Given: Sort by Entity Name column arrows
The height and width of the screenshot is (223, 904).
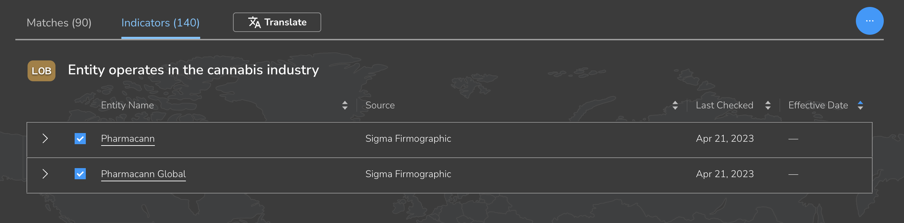Looking at the screenshot, I should point(345,105).
